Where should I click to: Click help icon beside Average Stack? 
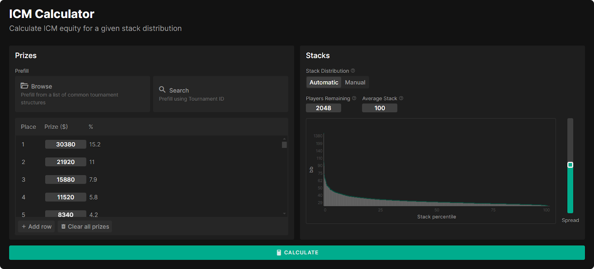coord(401,98)
